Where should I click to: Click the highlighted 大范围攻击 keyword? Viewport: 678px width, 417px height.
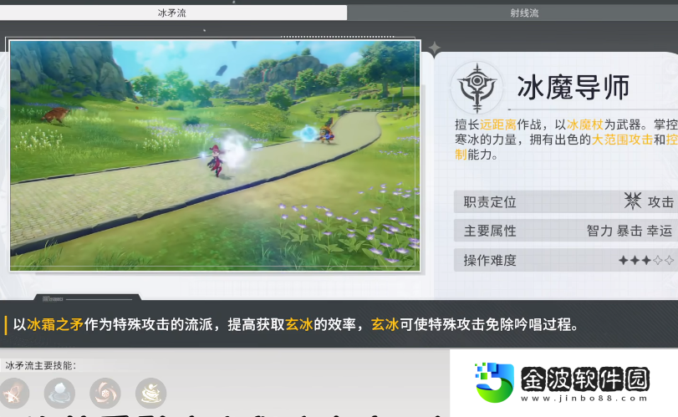coord(622,140)
